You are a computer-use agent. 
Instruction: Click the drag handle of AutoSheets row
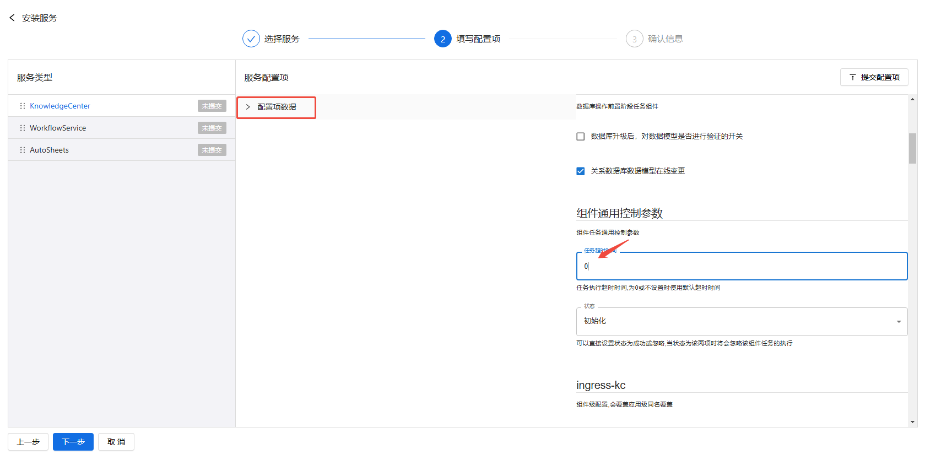[x=23, y=150]
